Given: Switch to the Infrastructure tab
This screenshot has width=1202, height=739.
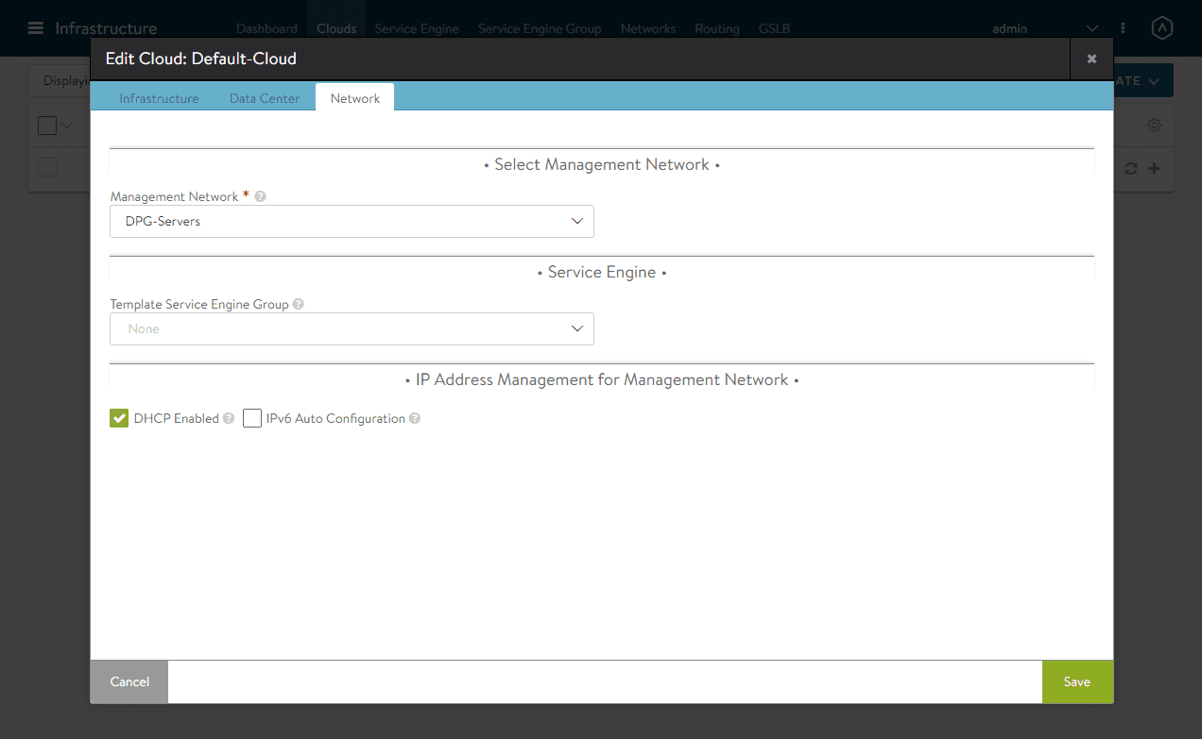Looking at the screenshot, I should (159, 98).
